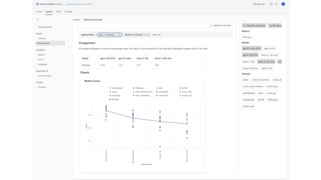Toggle human_eval series in chart legend

coord(186,95)
